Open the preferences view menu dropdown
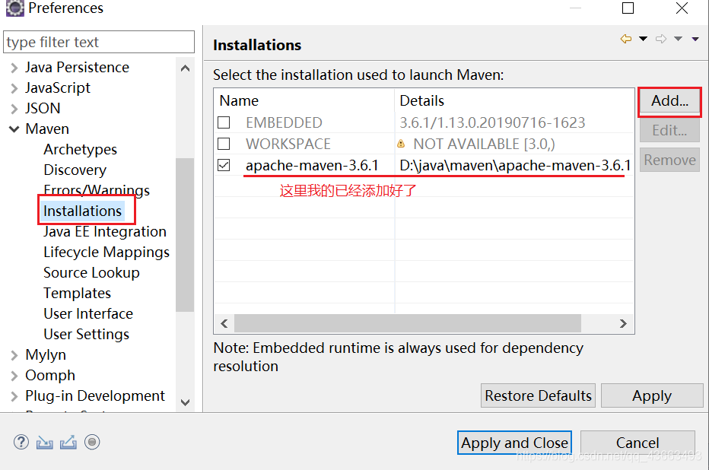This screenshot has width=709, height=470. pos(695,39)
